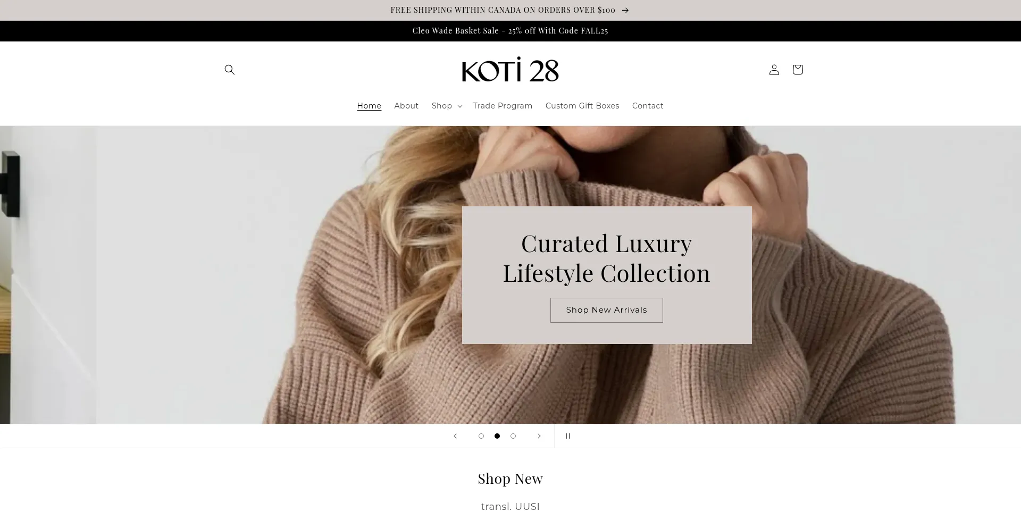Select the third slide dot
The image size is (1021, 528).
pyautogui.click(x=513, y=436)
